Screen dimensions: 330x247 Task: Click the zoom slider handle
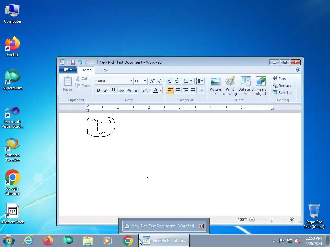coord(271,219)
